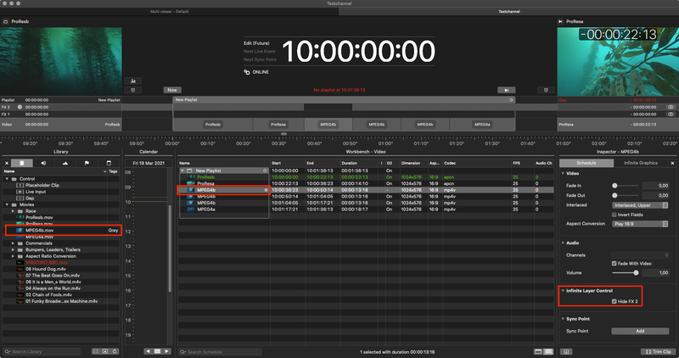The width and height of the screenshot is (679, 358).
Task: Open the Multi viewer - Default tab
Action: point(169,12)
